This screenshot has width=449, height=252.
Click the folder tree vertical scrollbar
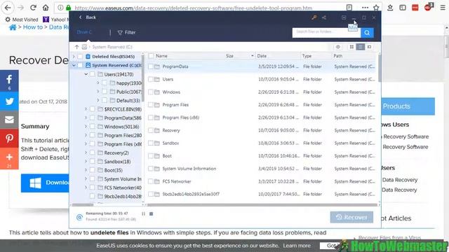click(143, 78)
